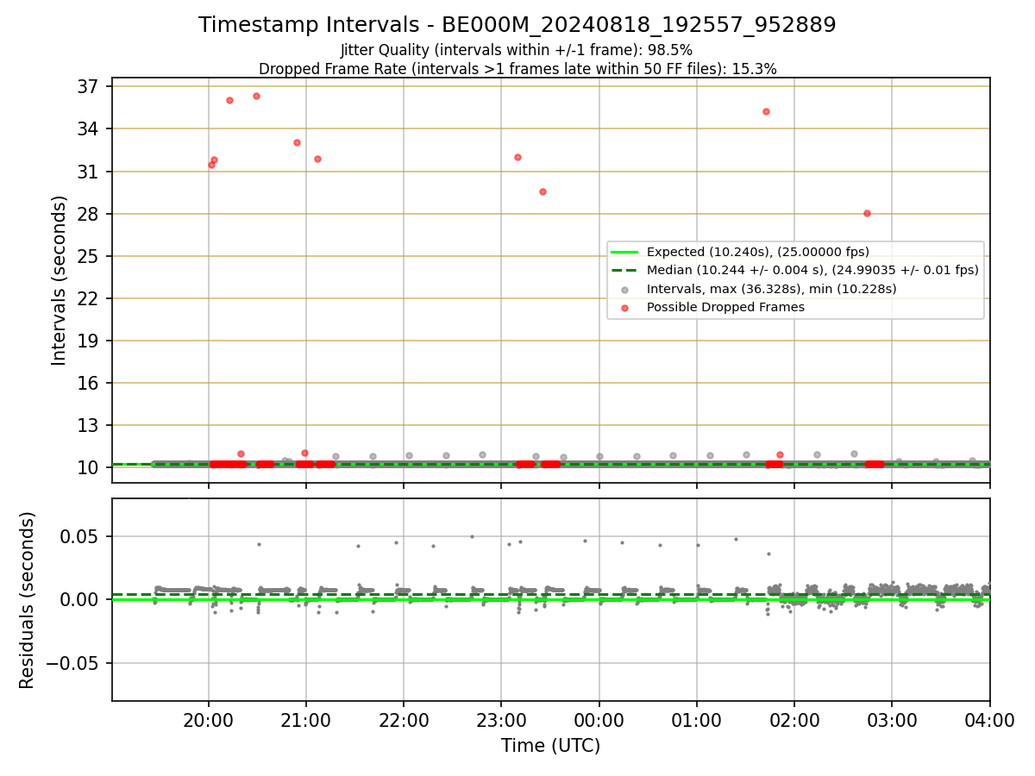This screenshot has width=1035, height=776.
Task: Click the 20:00 x-axis tick label
Action: (209, 721)
